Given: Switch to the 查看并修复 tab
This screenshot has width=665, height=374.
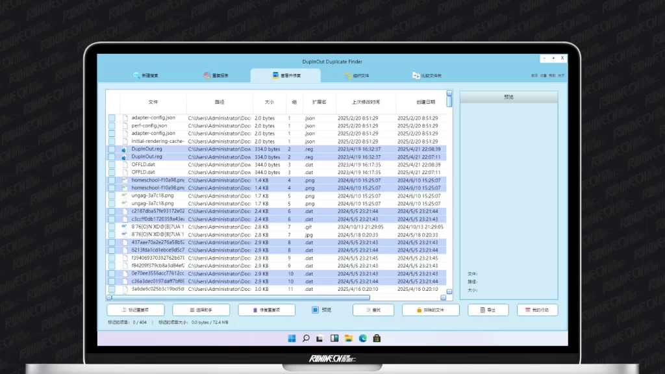Looking at the screenshot, I should pyautogui.click(x=286, y=76).
